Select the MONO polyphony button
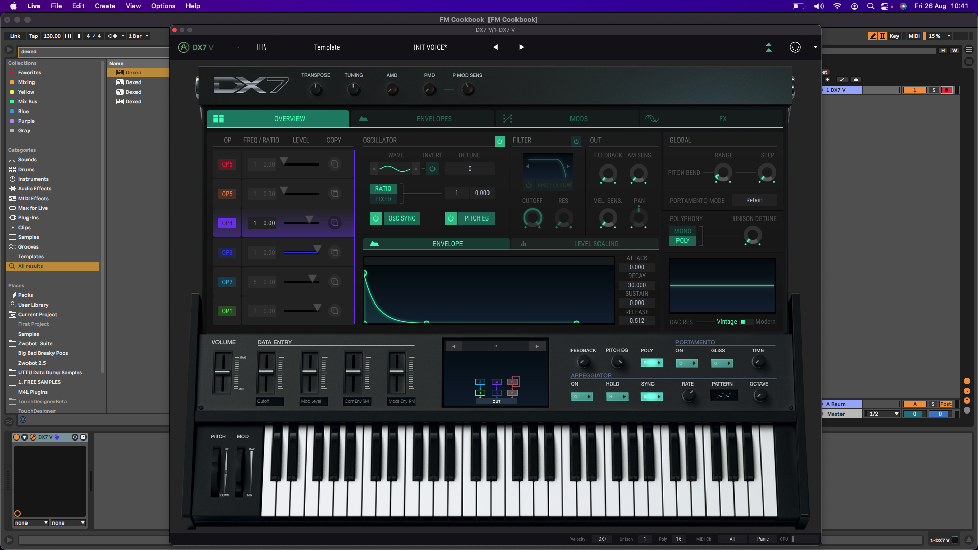Viewport: 978px width, 550px height. [683, 231]
